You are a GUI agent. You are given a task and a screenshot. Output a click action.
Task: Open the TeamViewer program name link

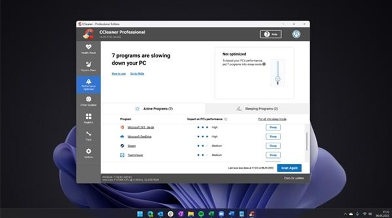[135, 155]
